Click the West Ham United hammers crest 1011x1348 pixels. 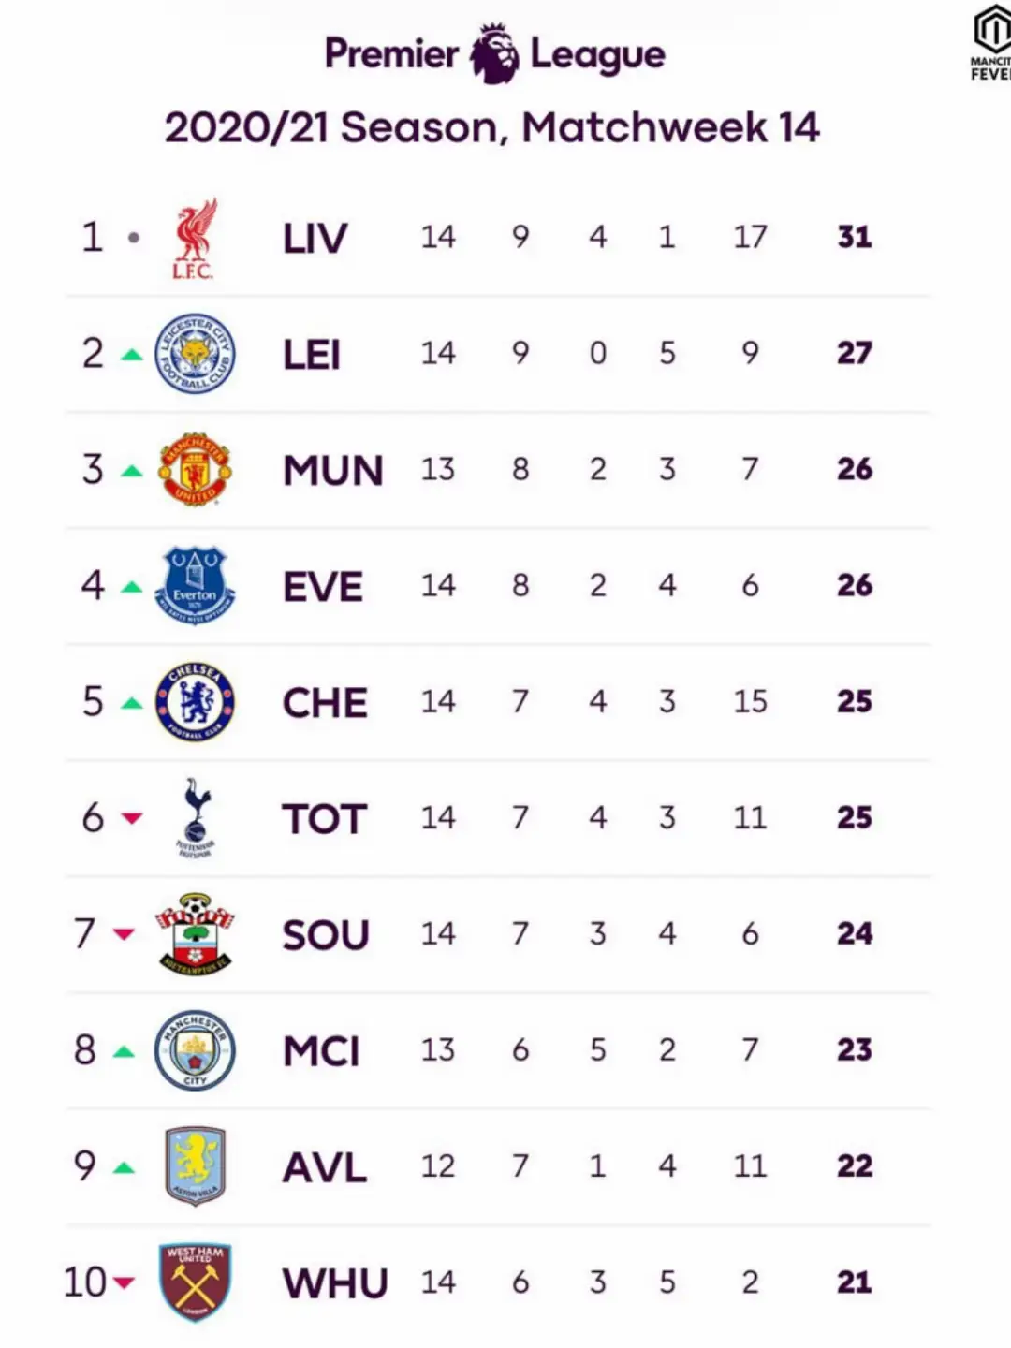(195, 1282)
